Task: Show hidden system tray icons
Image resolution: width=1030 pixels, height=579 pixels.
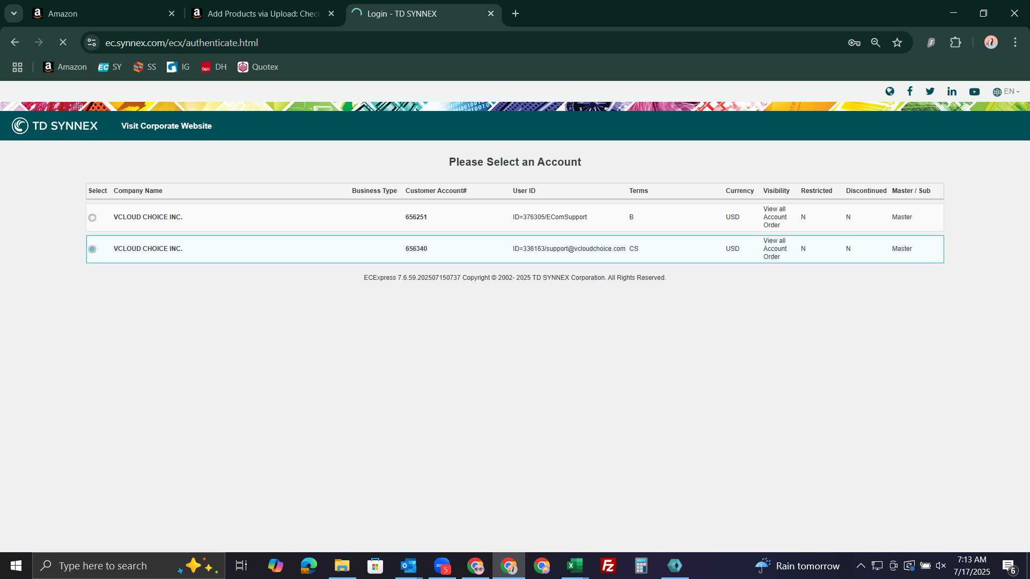Action: 860,566
